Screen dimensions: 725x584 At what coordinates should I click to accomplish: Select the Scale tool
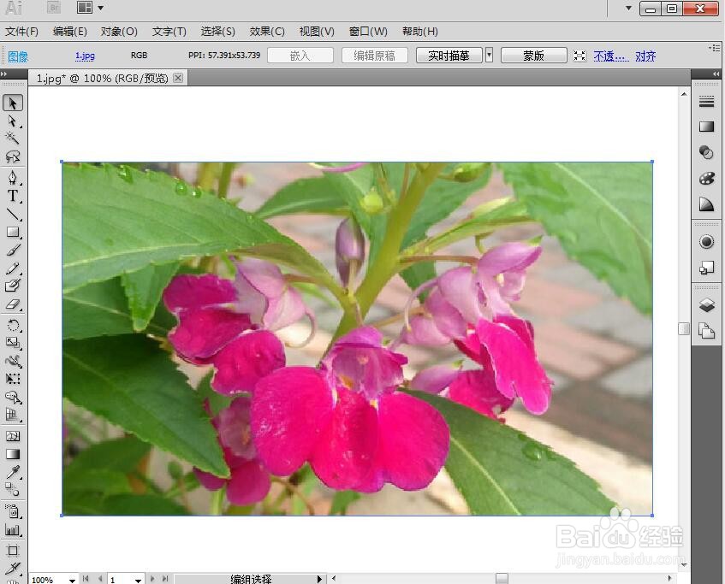pos(13,343)
